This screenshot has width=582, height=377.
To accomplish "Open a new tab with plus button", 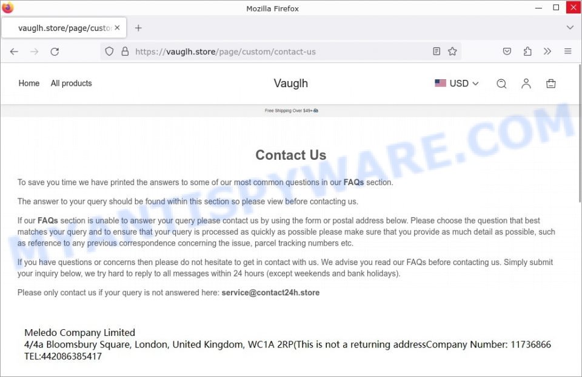I will pos(138,28).
